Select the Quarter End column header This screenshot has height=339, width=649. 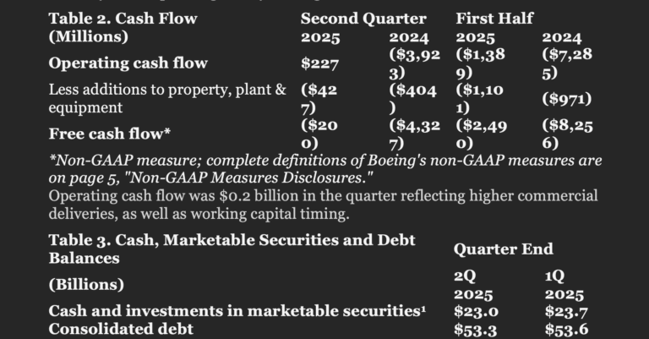point(504,249)
